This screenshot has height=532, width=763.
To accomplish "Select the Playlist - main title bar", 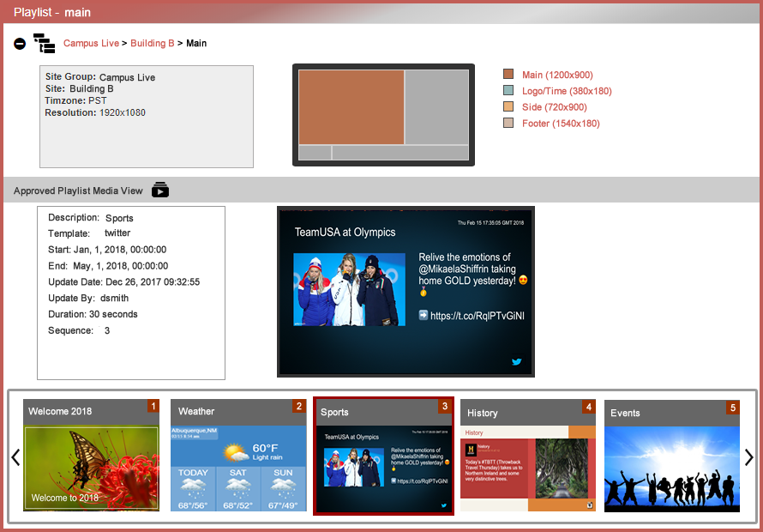I will click(381, 13).
